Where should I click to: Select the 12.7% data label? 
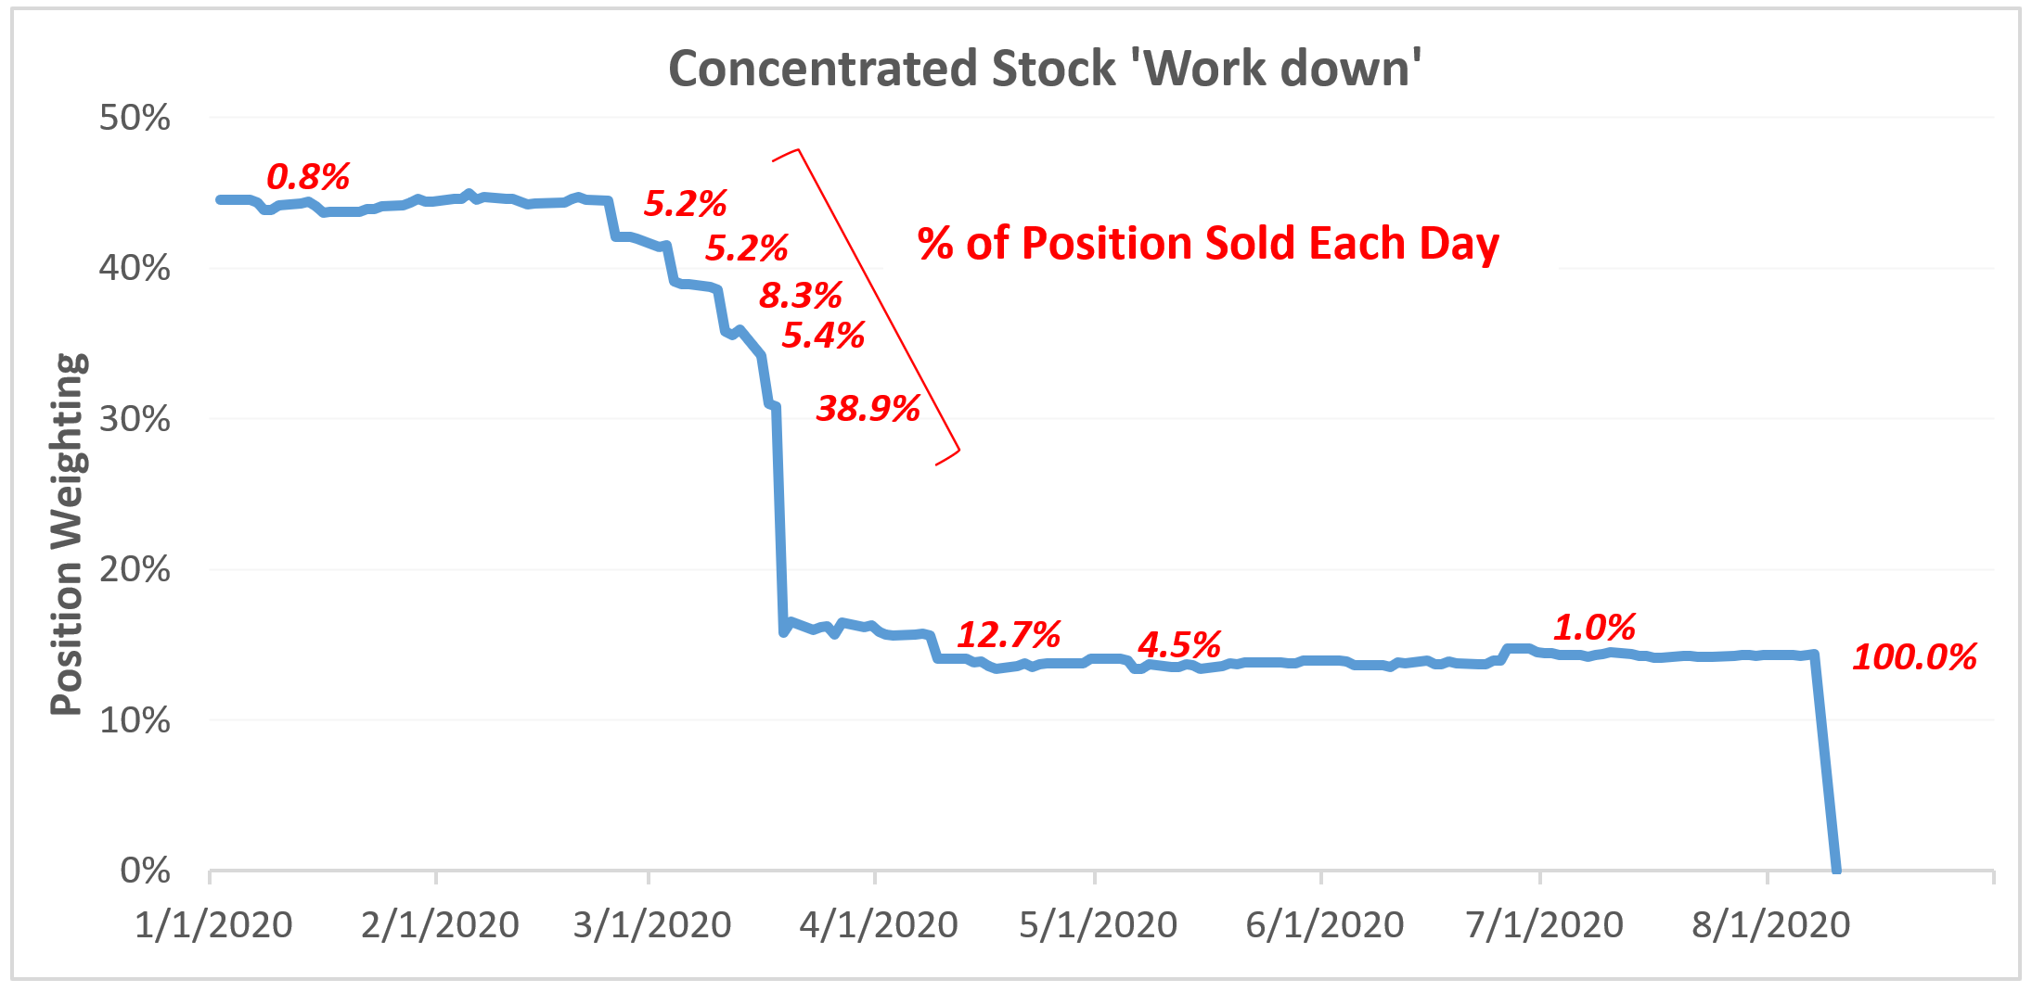[x=1008, y=635]
